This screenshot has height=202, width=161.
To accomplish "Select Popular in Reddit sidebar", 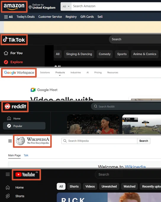I will tap(24, 126).
